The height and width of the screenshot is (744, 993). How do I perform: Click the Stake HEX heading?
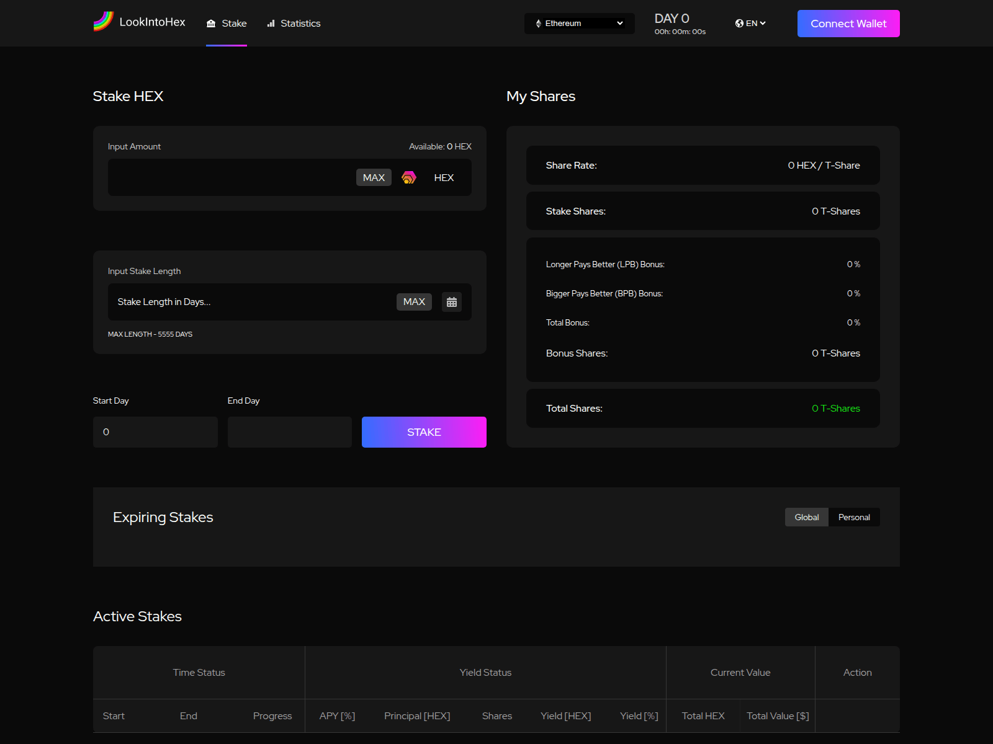tap(128, 96)
